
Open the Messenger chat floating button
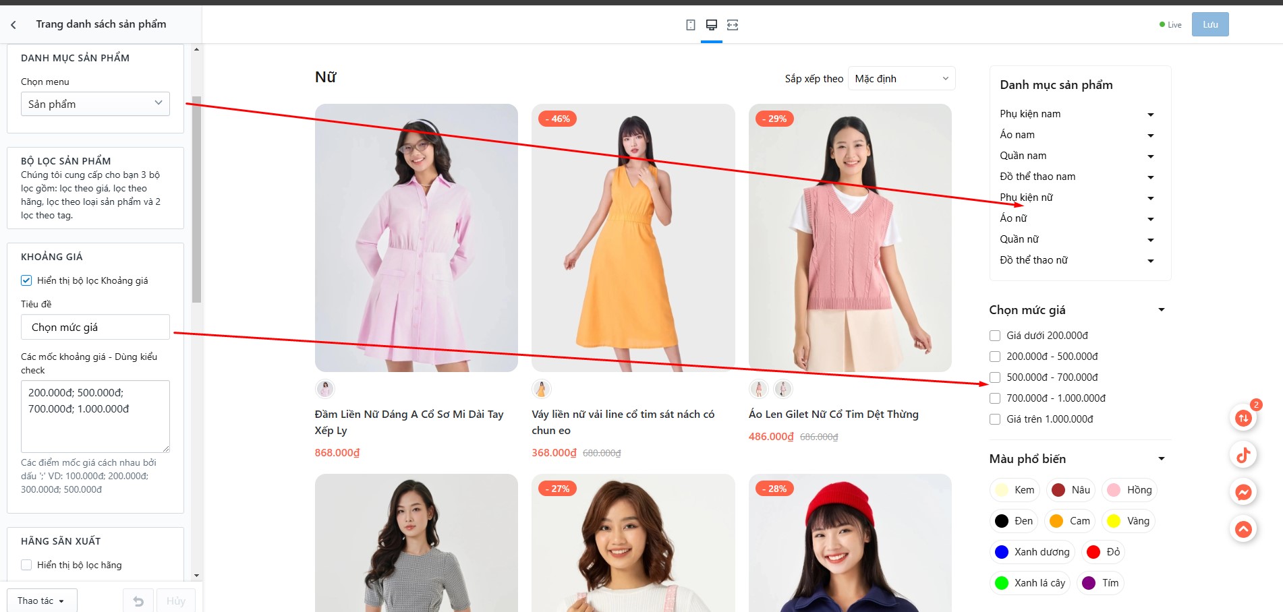click(x=1243, y=492)
